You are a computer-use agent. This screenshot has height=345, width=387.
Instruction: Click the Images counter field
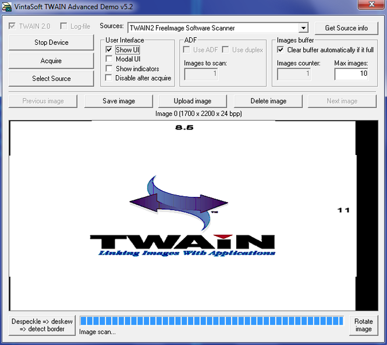tap(294, 73)
